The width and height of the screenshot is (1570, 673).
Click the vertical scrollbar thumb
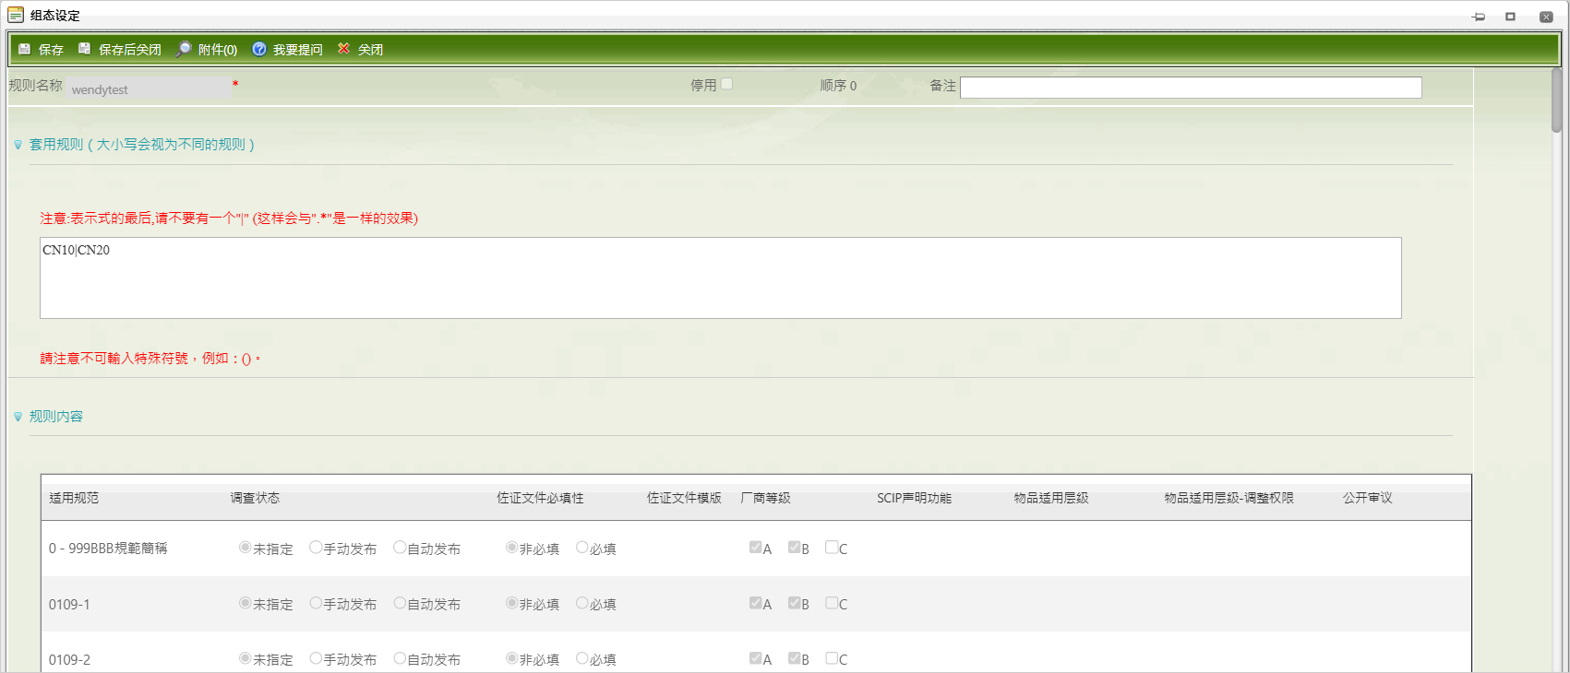[1557, 100]
